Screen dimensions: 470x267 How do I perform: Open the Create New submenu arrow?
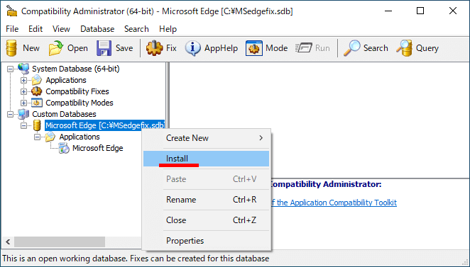point(261,138)
